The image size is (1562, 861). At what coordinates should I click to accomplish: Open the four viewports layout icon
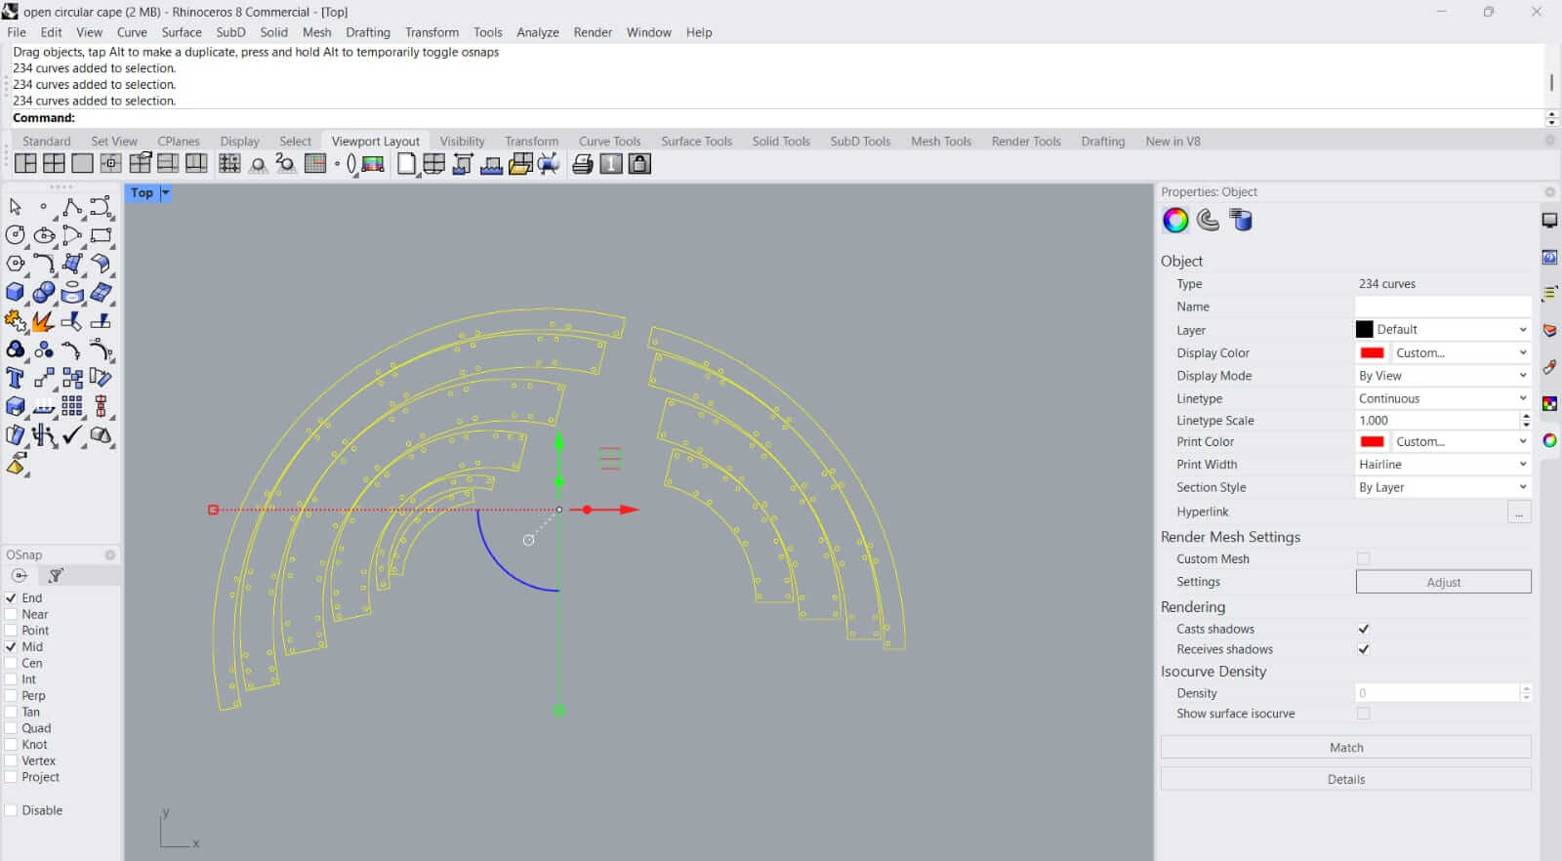54,164
